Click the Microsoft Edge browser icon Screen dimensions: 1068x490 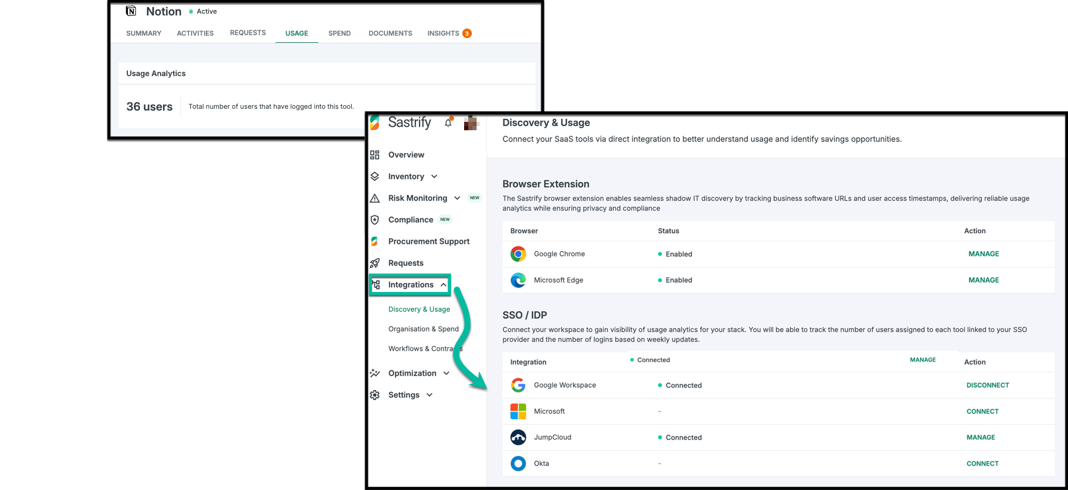[x=518, y=280]
